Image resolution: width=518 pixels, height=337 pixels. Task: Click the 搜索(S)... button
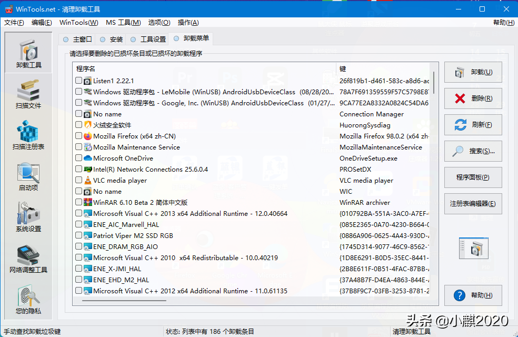[473, 151]
